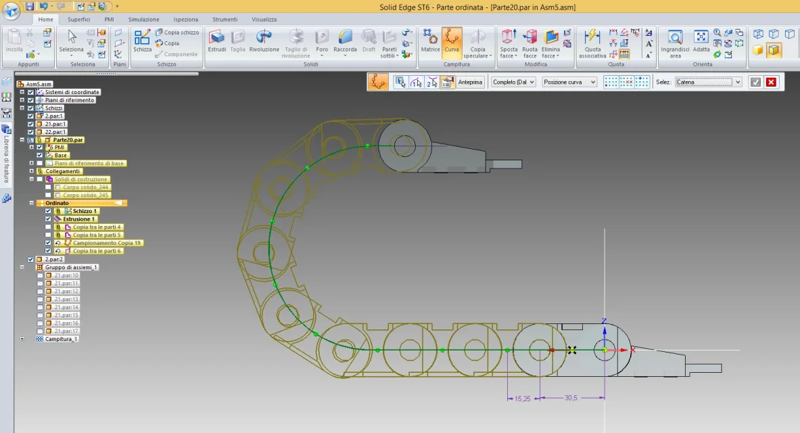The width and height of the screenshot is (800, 433).
Task: Collapse the Gruppo di assiemi_1 node
Action: click(x=22, y=267)
